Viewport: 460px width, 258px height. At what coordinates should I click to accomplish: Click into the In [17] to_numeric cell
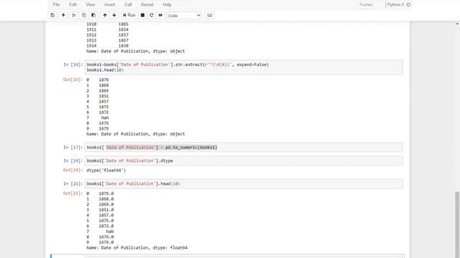[x=244, y=148]
